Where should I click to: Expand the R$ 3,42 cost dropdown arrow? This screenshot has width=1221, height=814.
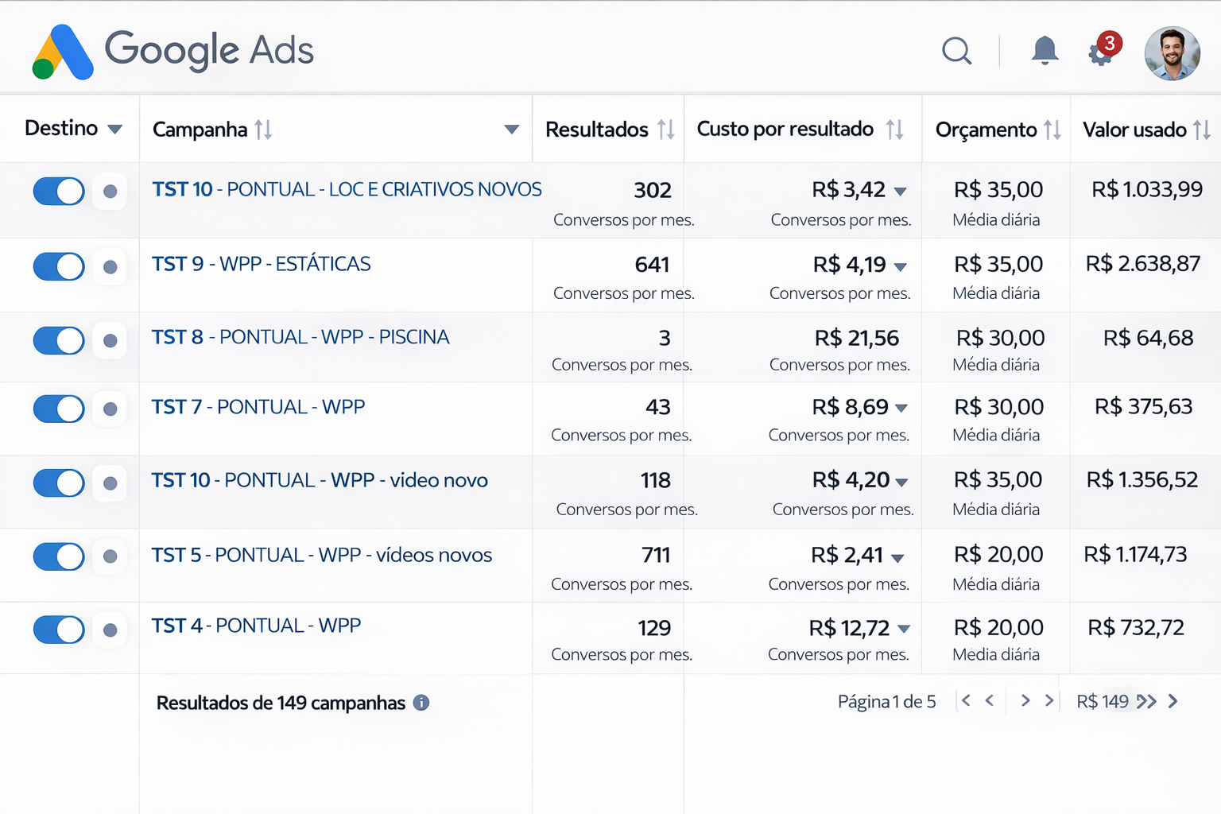pyautogui.click(x=900, y=192)
